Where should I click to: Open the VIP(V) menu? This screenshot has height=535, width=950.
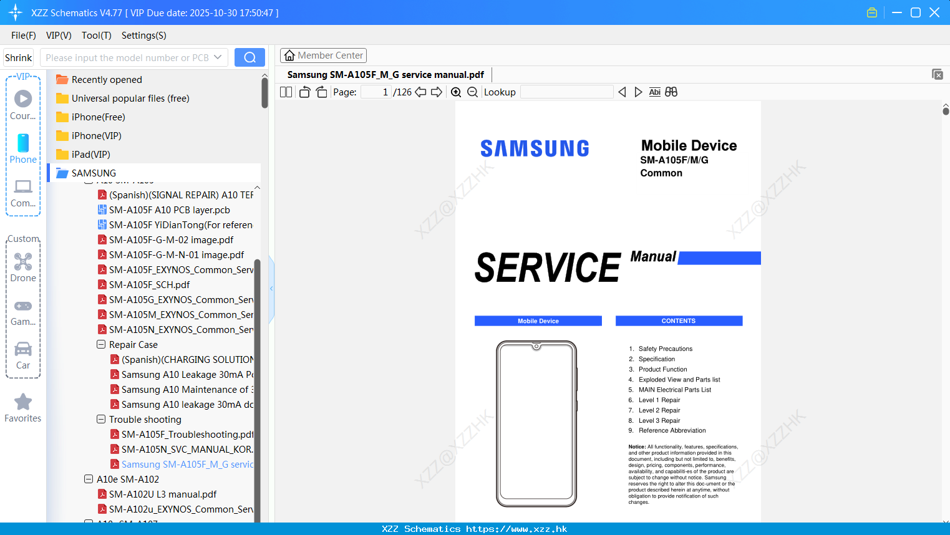tap(59, 36)
